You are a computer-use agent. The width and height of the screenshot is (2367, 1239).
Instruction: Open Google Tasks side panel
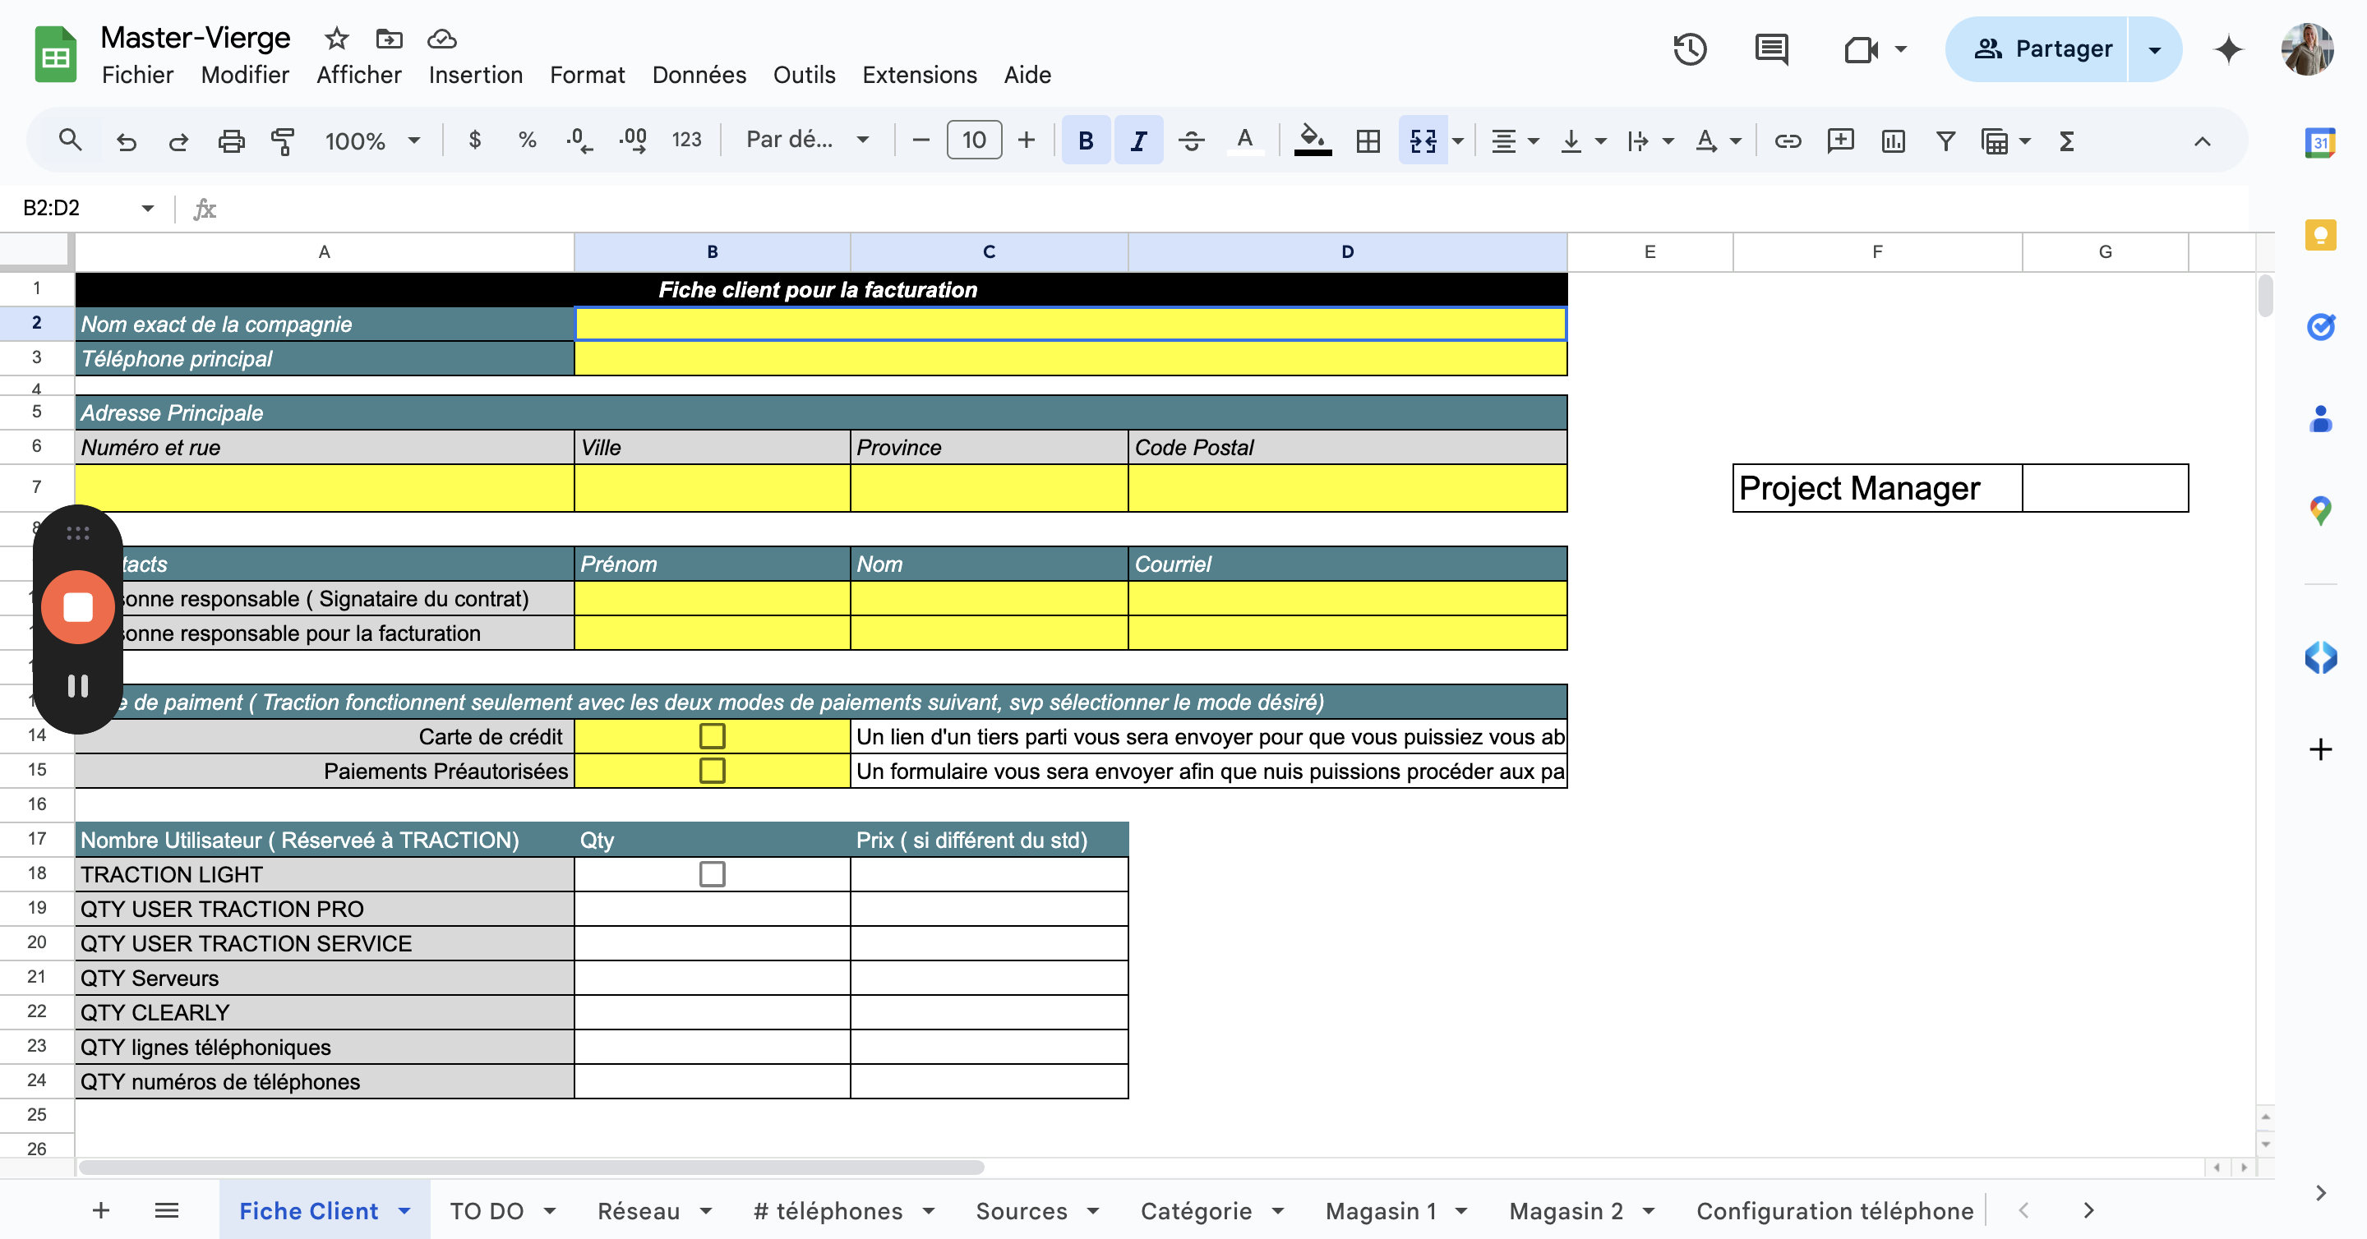tap(2320, 326)
